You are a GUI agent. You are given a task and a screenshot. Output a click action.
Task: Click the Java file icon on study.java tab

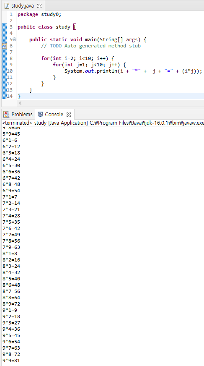tap(7, 6)
